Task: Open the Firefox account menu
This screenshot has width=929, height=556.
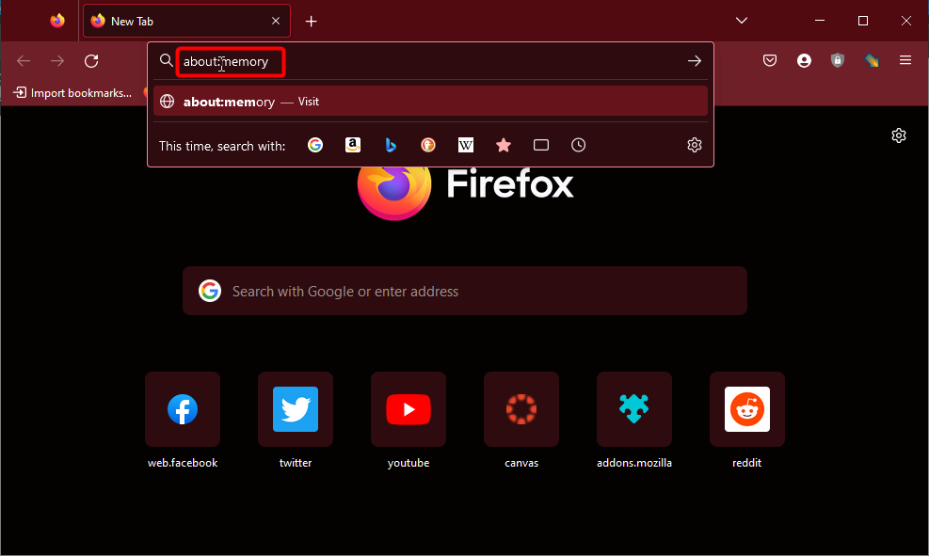Action: (804, 60)
